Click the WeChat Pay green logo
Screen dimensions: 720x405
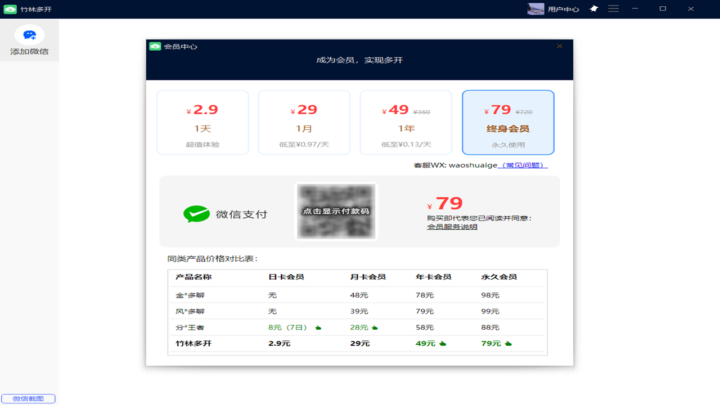coord(196,214)
